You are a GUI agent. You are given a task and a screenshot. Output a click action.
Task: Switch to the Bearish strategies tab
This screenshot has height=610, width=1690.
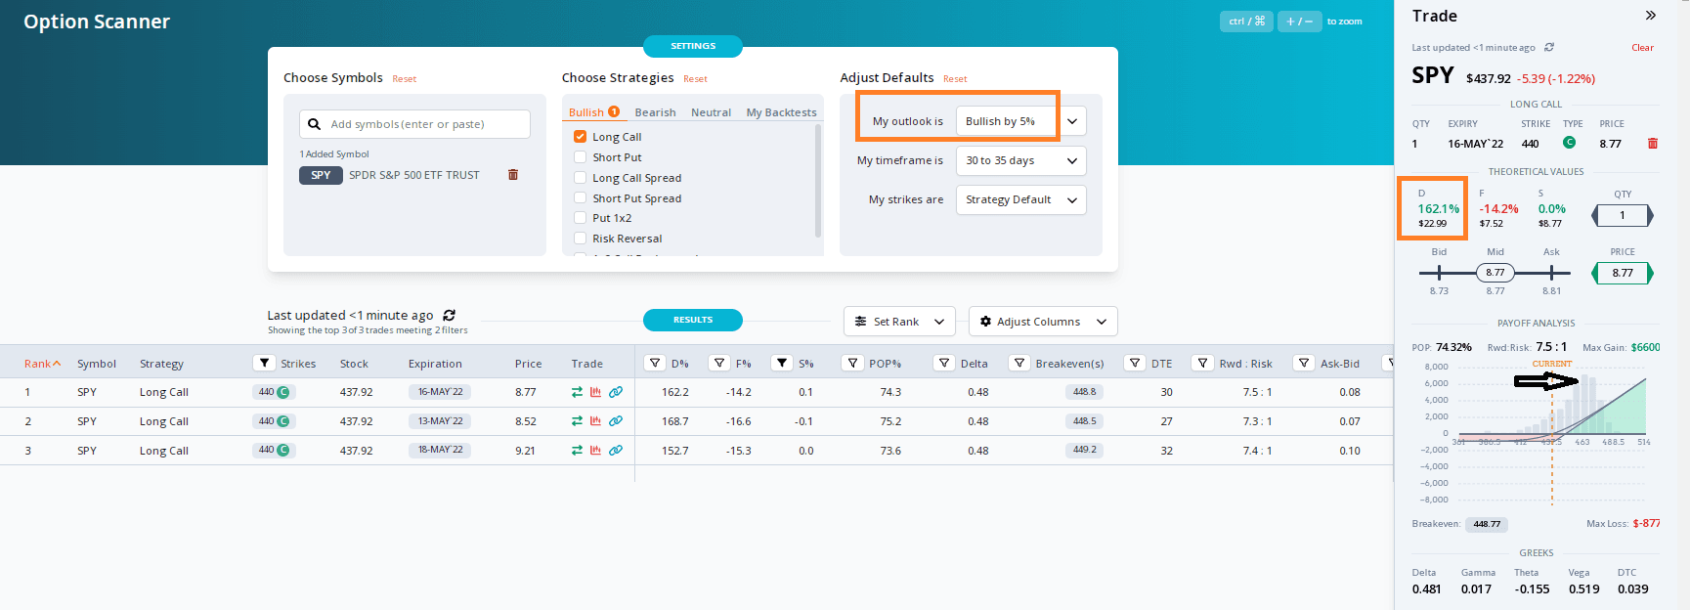pyautogui.click(x=655, y=112)
